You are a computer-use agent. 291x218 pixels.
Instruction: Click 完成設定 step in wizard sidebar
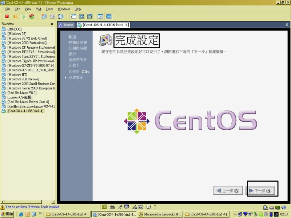(x=76, y=77)
